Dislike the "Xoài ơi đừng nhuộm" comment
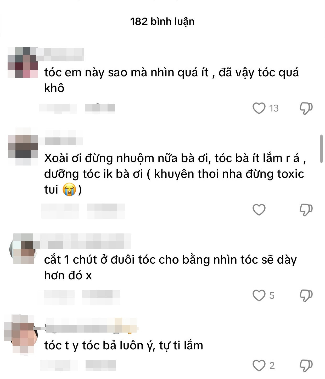Viewport: 325px width, 379px height. click(x=306, y=210)
